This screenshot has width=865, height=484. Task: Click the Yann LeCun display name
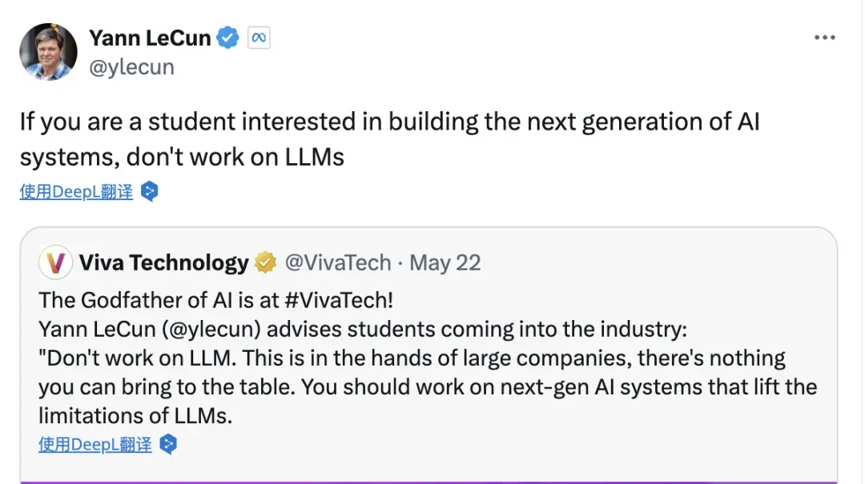(150, 38)
